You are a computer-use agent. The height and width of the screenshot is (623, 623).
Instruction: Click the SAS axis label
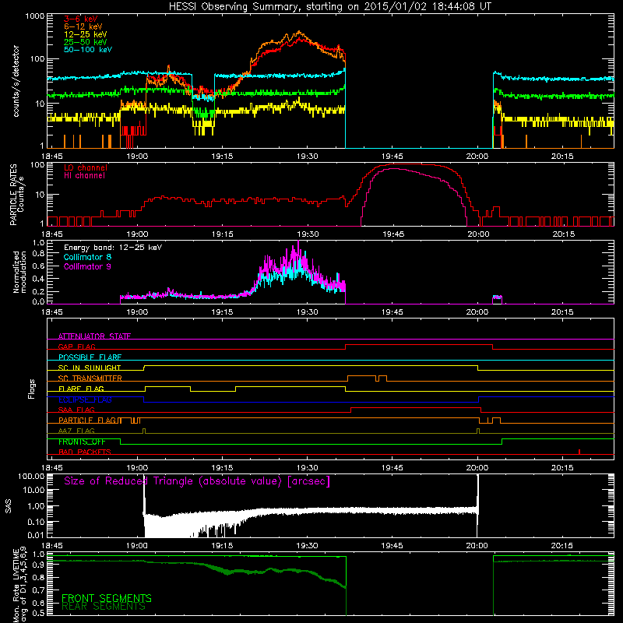point(8,506)
